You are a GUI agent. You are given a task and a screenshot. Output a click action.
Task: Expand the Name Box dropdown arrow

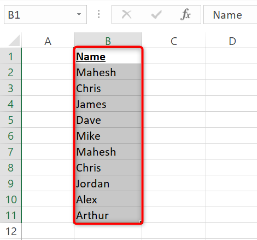[x=79, y=14]
